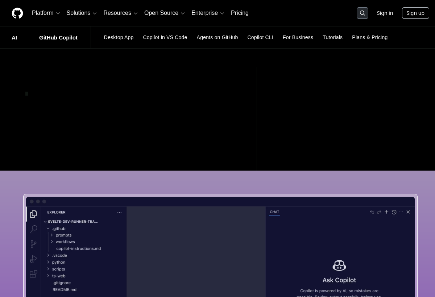Select the Search magnifier in editor sidebar
435x297 pixels.
(33, 229)
